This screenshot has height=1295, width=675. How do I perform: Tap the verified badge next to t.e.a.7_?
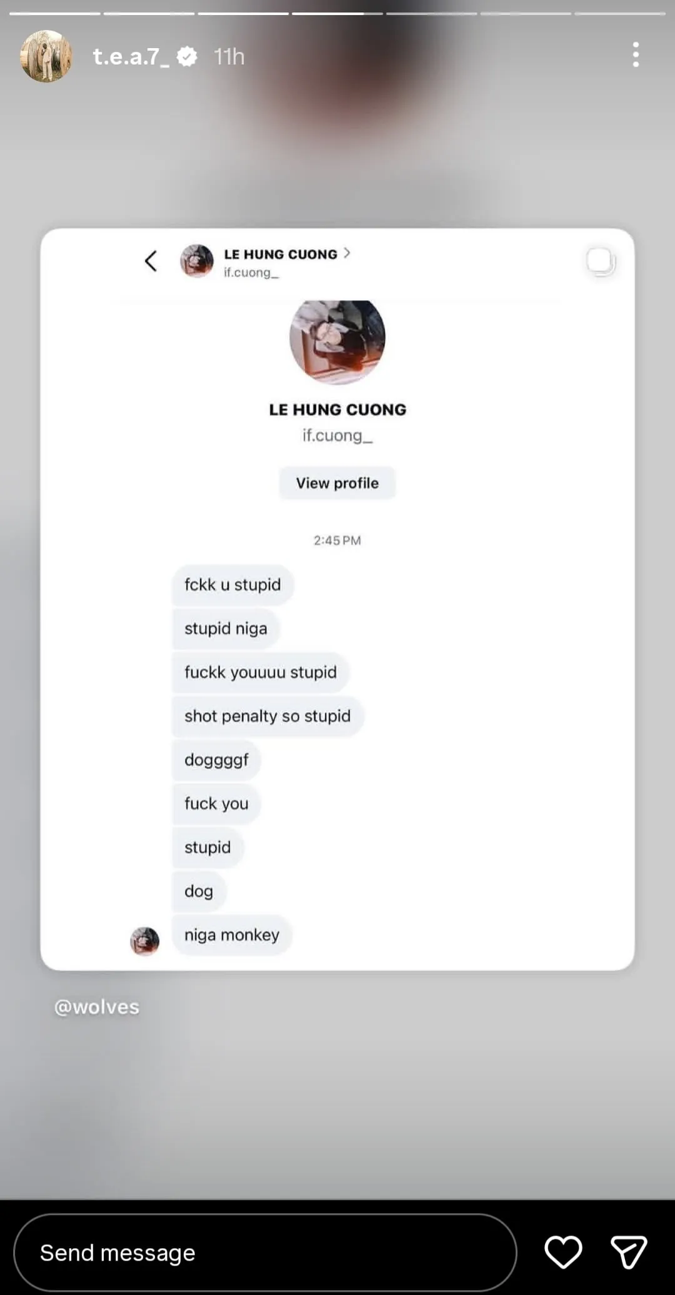click(186, 56)
